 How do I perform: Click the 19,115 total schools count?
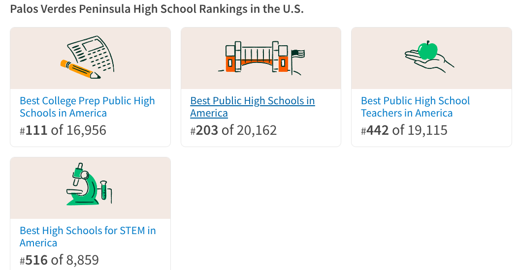click(x=427, y=130)
